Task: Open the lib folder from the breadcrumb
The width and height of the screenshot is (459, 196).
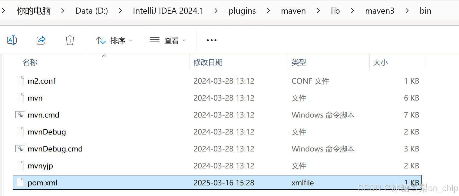Action: (335, 11)
